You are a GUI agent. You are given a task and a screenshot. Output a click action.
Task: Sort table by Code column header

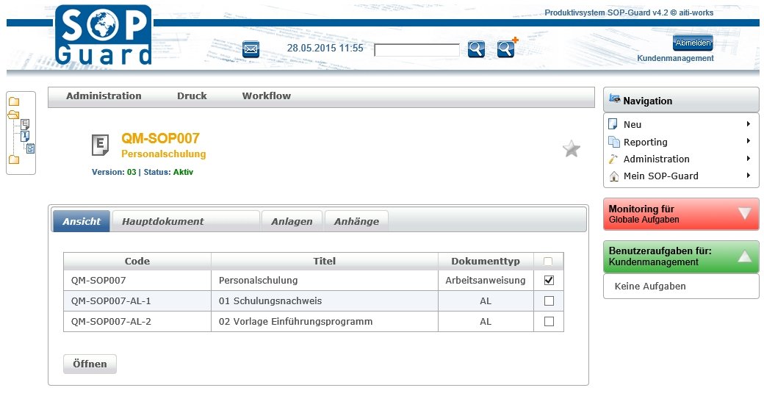click(137, 261)
